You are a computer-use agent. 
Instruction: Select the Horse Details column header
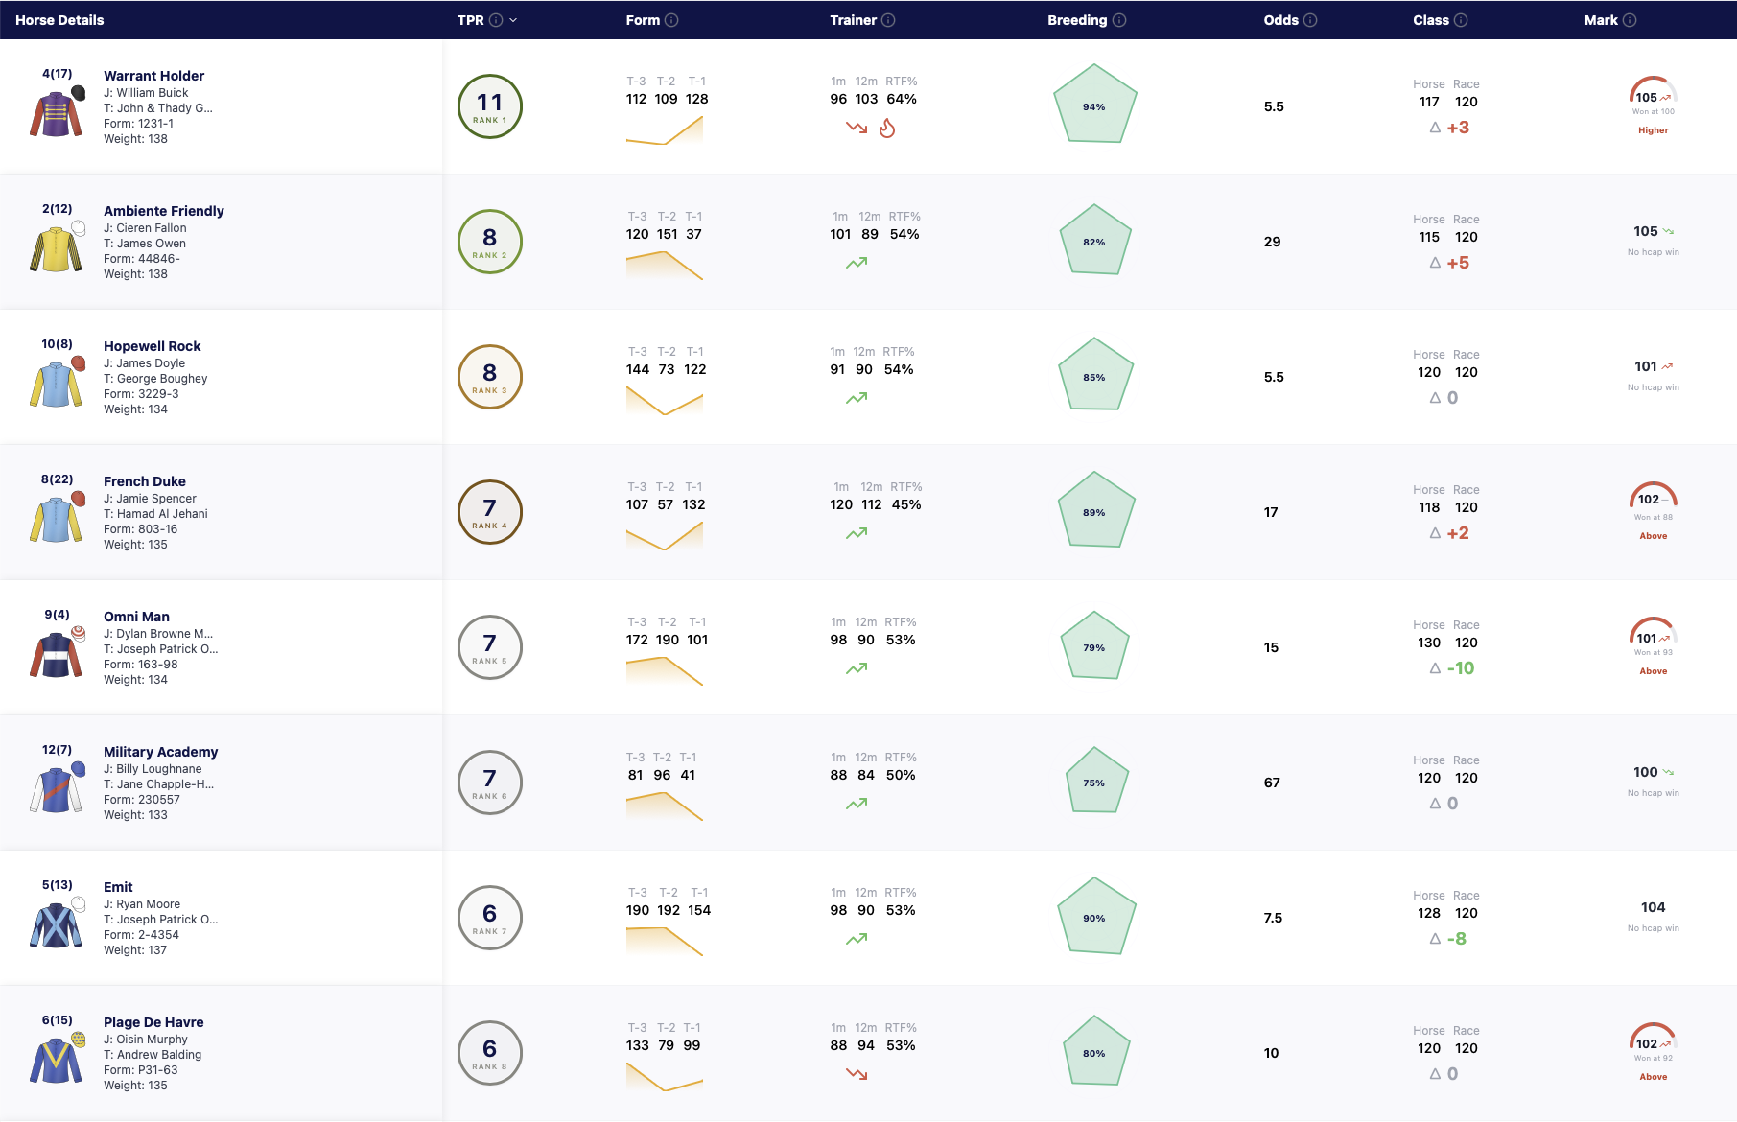click(x=59, y=20)
